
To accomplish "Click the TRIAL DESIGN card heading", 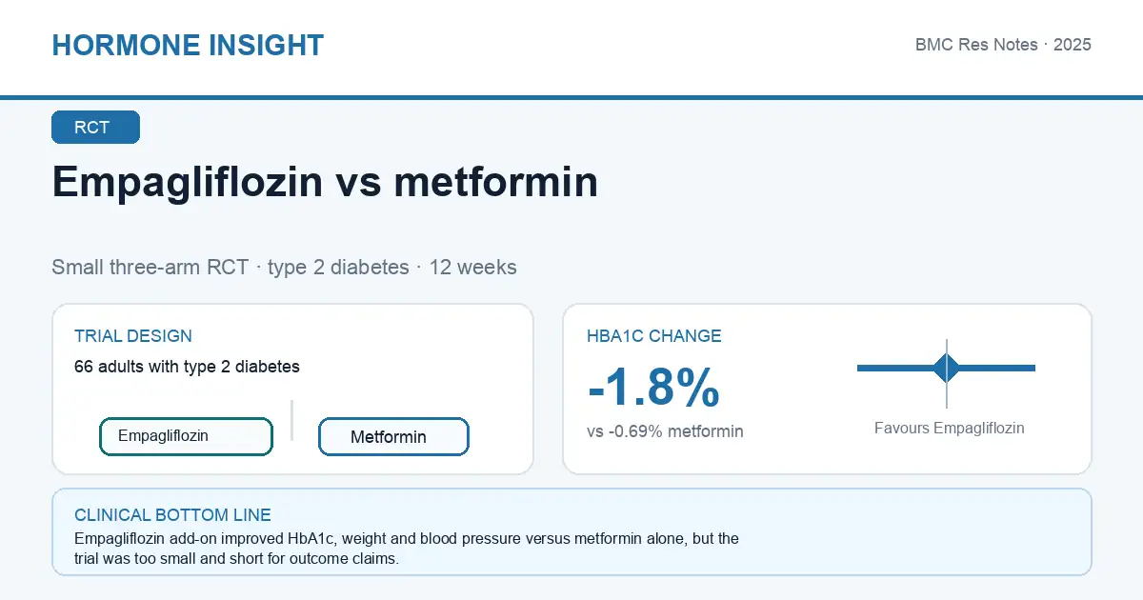I will click(x=133, y=336).
